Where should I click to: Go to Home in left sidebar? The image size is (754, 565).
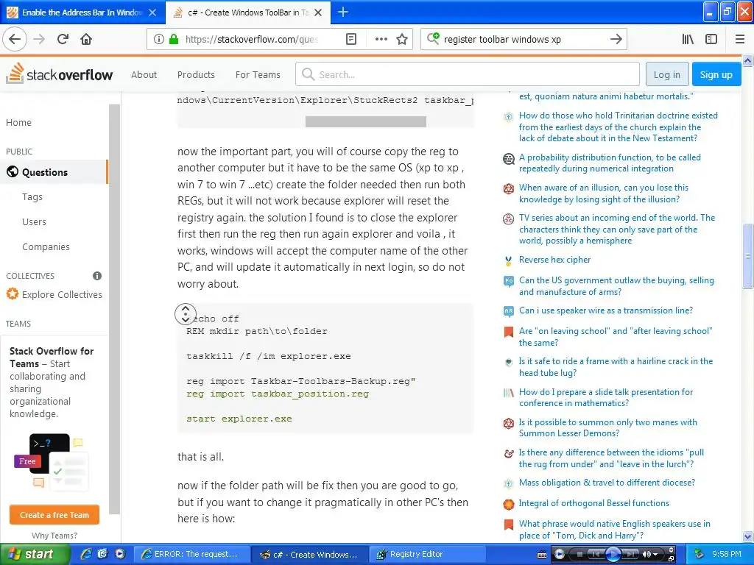coord(18,123)
